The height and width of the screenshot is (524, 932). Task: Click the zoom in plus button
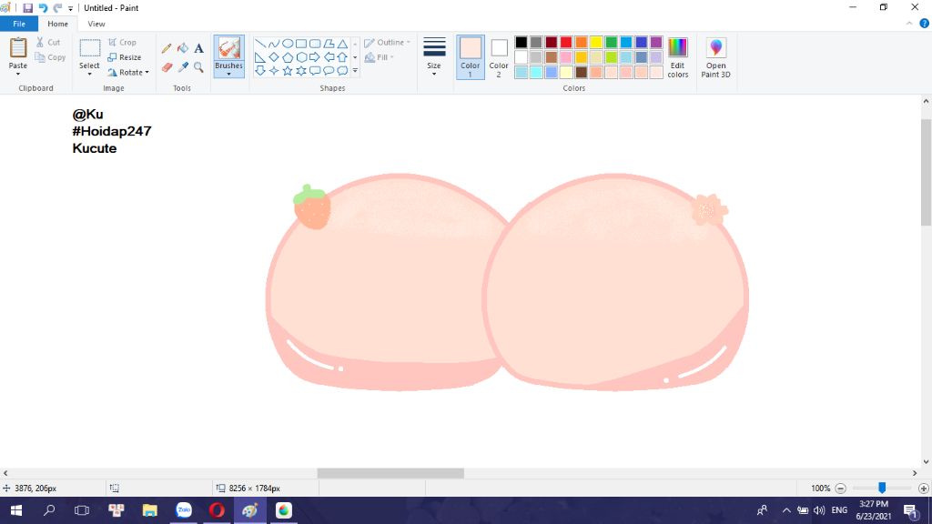923,489
